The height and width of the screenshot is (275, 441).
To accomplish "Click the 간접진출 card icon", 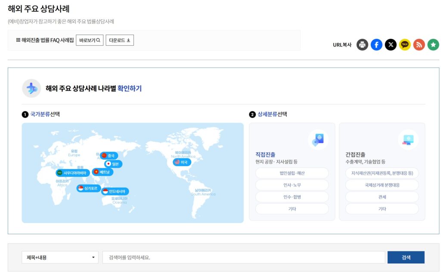I will 408,139.
